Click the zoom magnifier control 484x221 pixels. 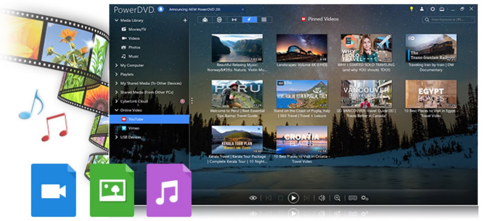click(x=338, y=198)
